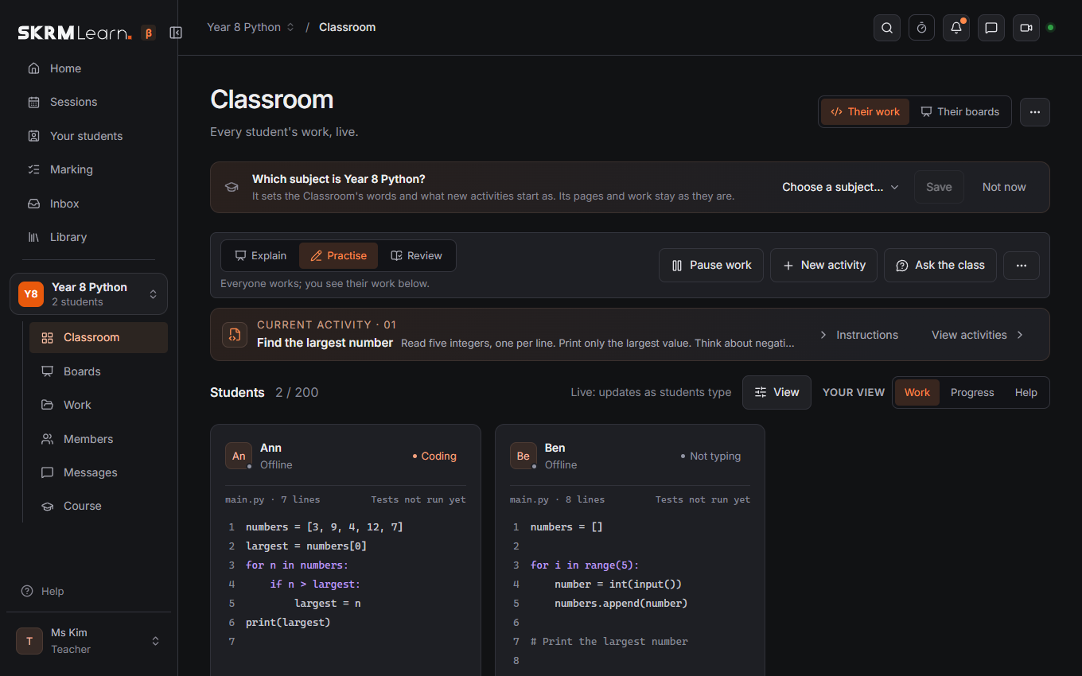This screenshot has width=1082, height=676.
Task: Switch your view to Work
Action: click(x=917, y=393)
